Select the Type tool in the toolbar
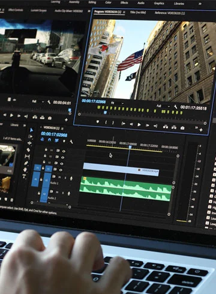The width and height of the screenshot is (216, 294). coord(24,176)
